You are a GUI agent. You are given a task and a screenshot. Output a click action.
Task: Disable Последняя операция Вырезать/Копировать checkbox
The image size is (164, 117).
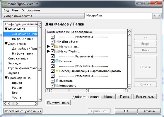[52, 71]
